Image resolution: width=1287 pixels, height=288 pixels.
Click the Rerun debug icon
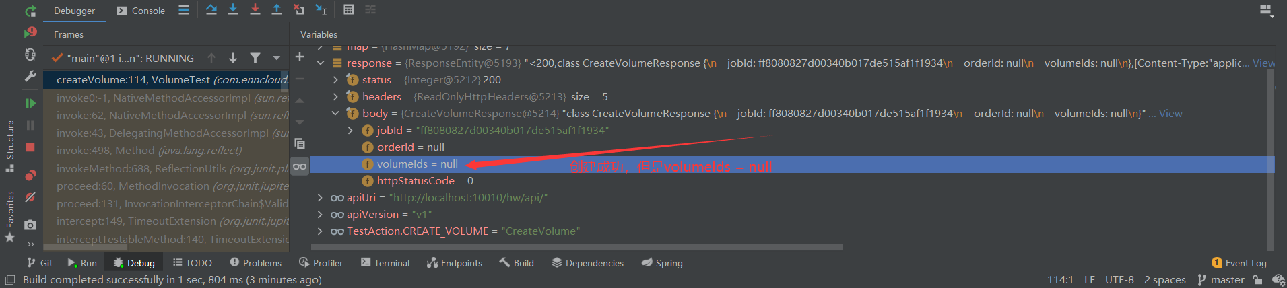30,11
